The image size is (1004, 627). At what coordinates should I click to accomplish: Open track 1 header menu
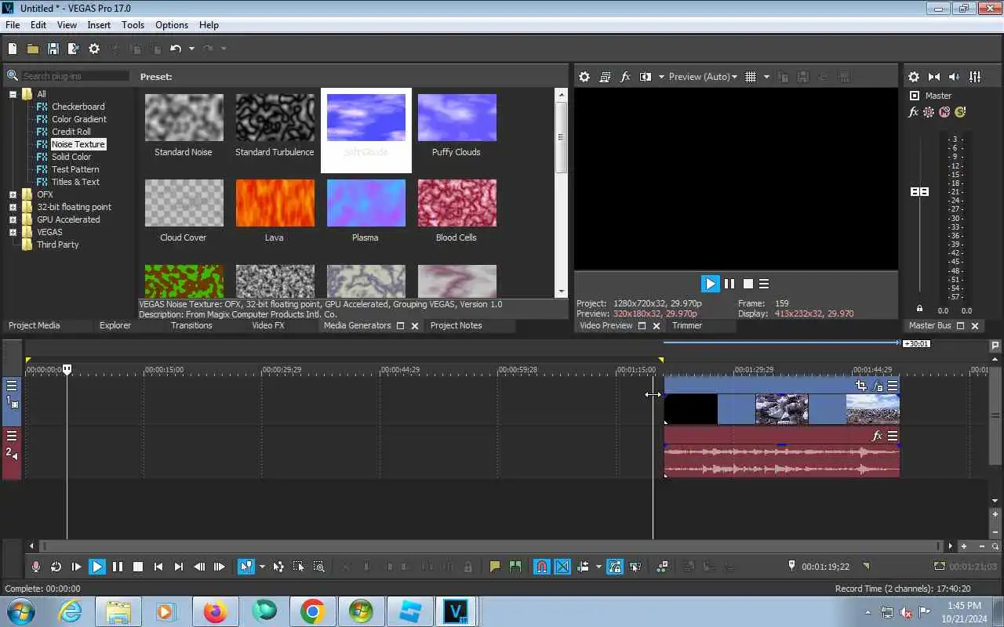coord(12,386)
